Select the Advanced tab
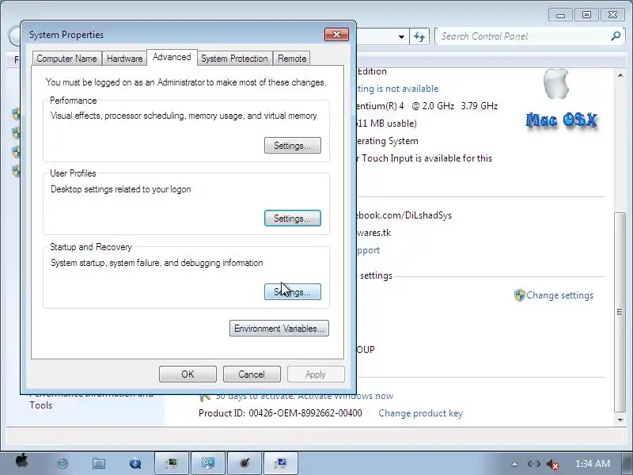Screen dimensions: 633x475 click(172, 57)
